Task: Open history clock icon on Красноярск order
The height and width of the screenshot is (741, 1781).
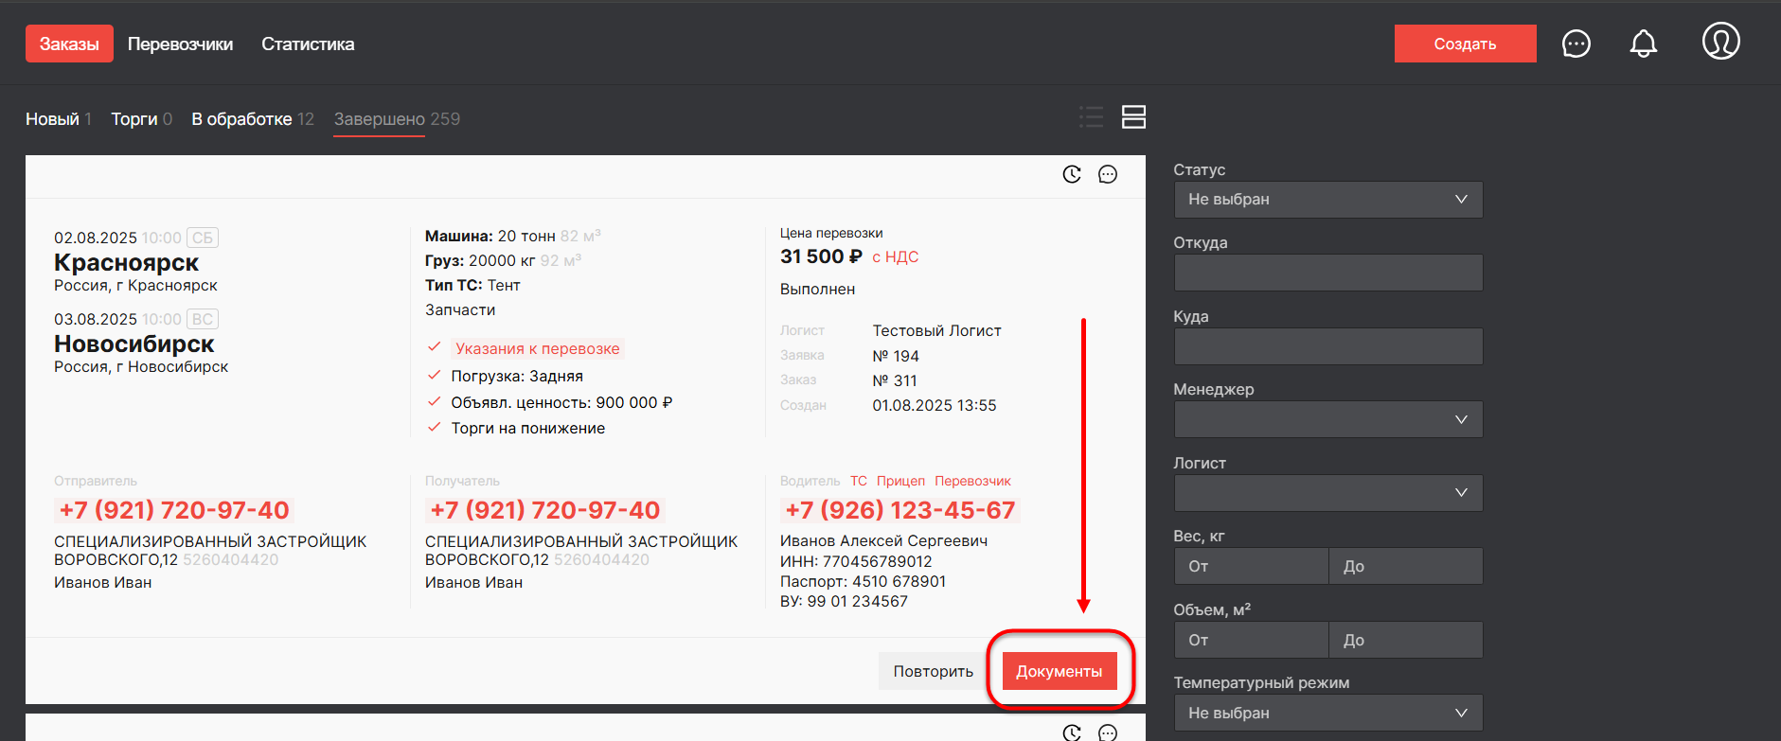Action: 1072,174
